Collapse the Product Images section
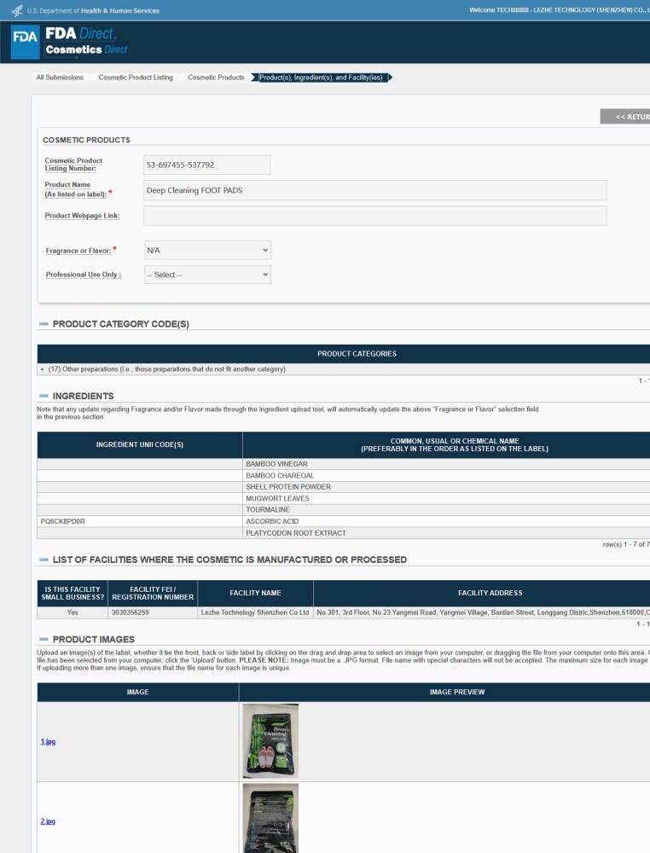 pos(44,639)
